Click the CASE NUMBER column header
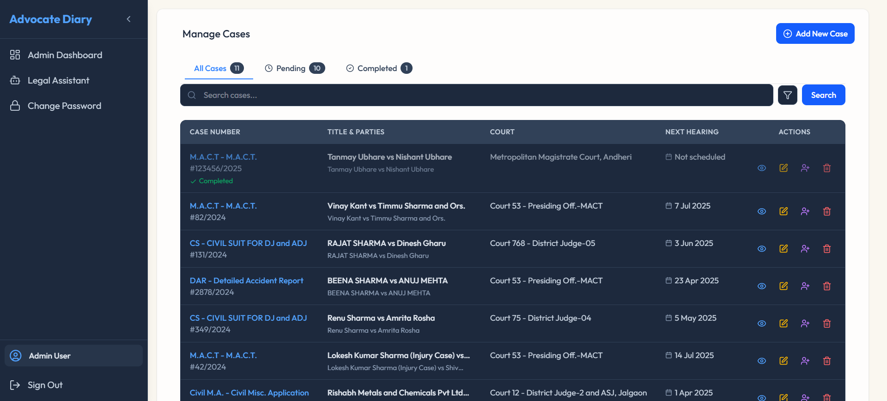This screenshot has width=887, height=401. point(215,132)
